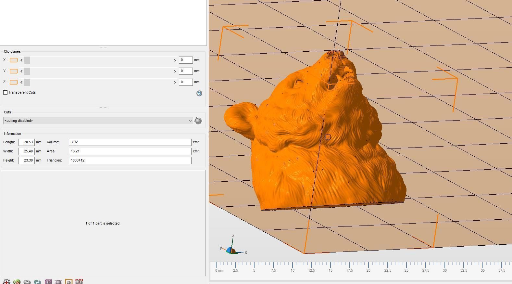Click the X clip plane mm value field
The height and width of the screenshot is (284, 512).
(x=186, y=60)
